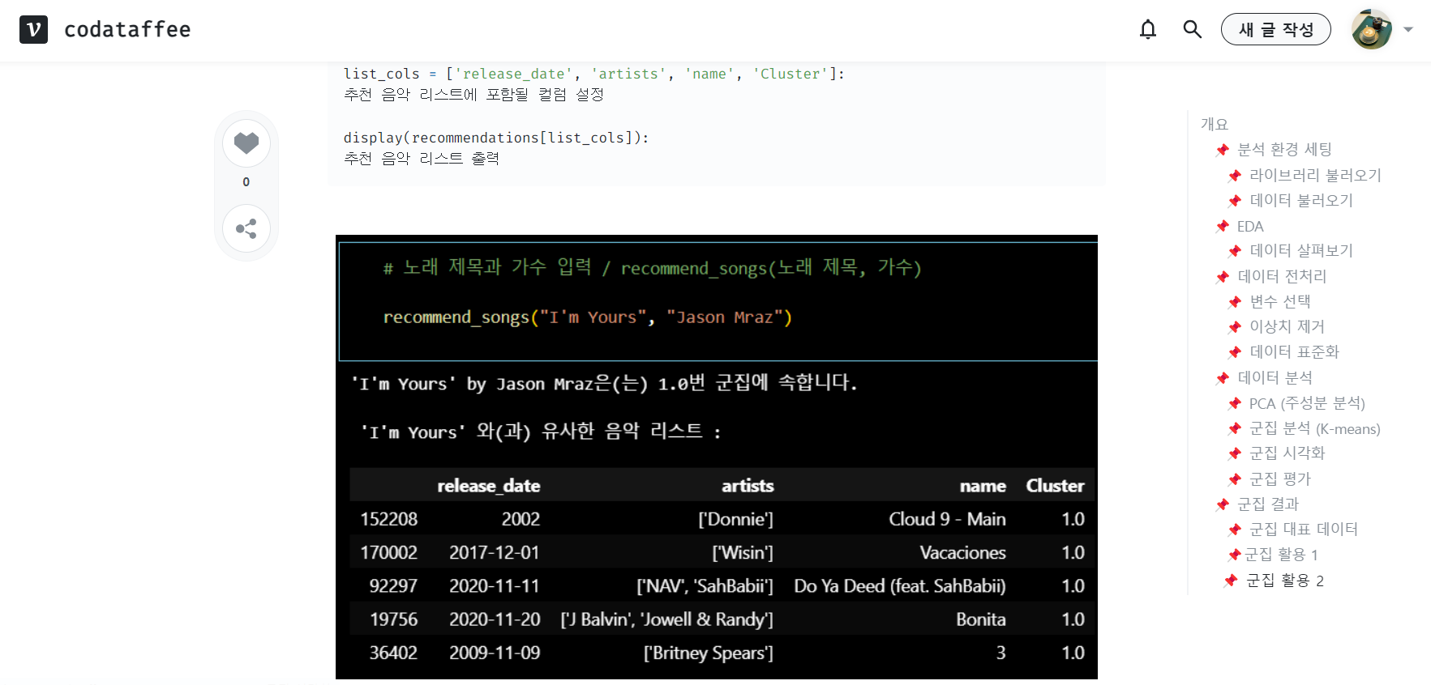Click the like count 0
1431x685 pixels.
246,182
